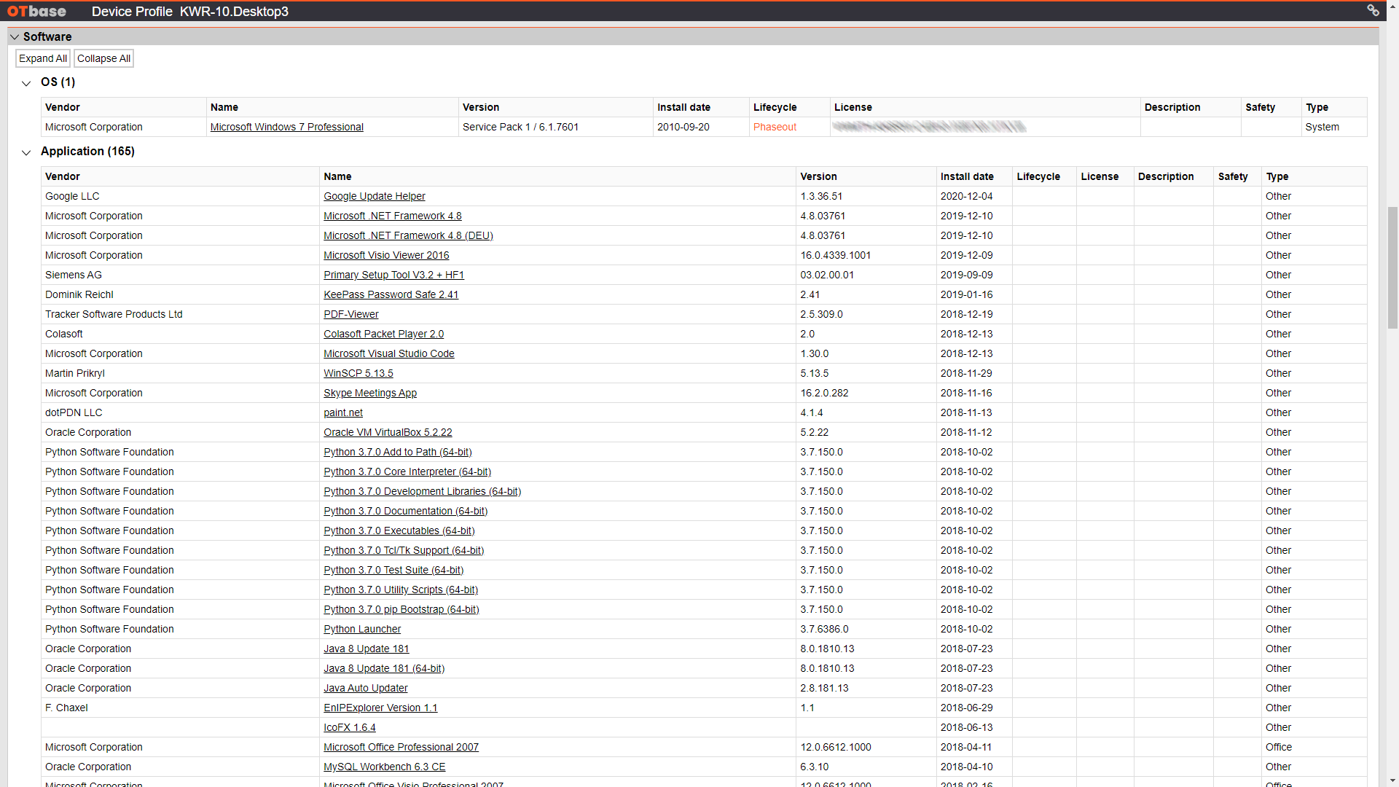Open Python Launcher link
Image resolution: width=1399 pixels, height=787 pixels.
pyautogui.click(x=362, y=629)
